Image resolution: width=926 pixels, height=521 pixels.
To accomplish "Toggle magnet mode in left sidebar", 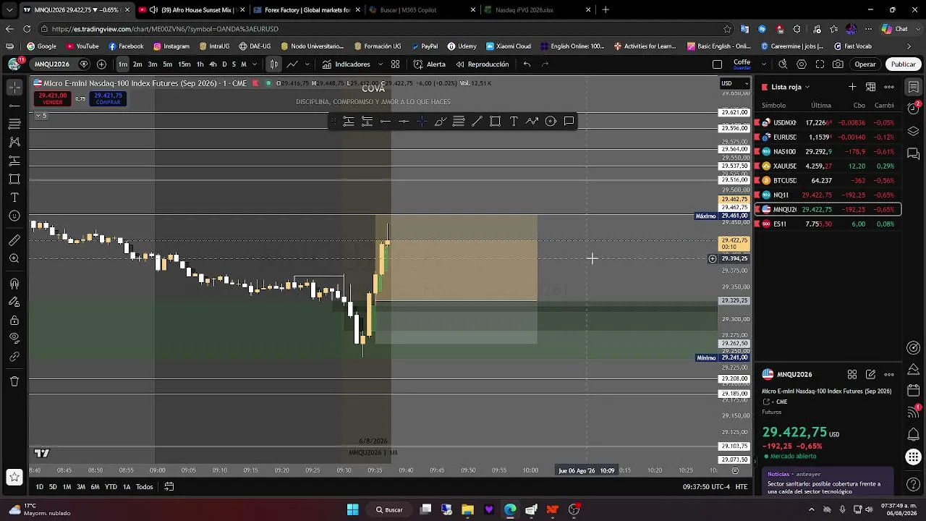I will 14,284.
